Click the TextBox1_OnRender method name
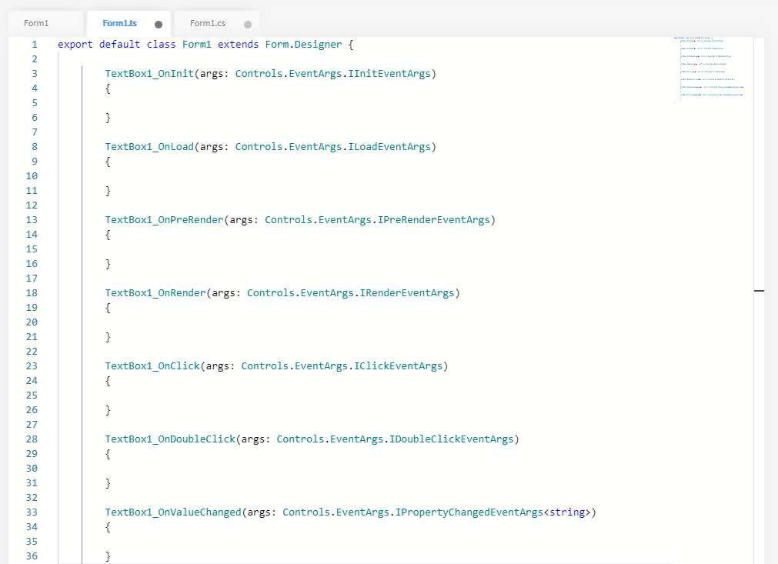 (155, 293)
